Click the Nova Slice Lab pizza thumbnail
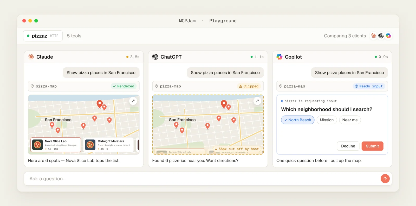 pos(37,145)
